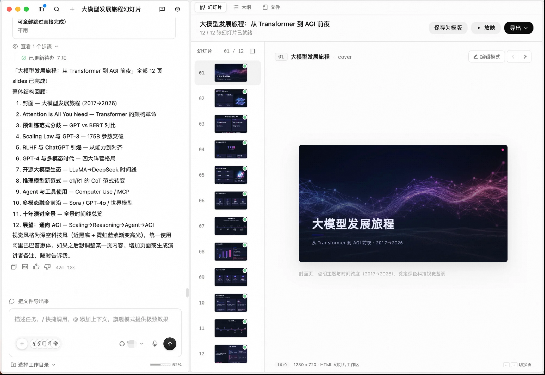Screen dimensions: 545x375
Task: Open the search magnifier in title bar
Action: point(57,9)
